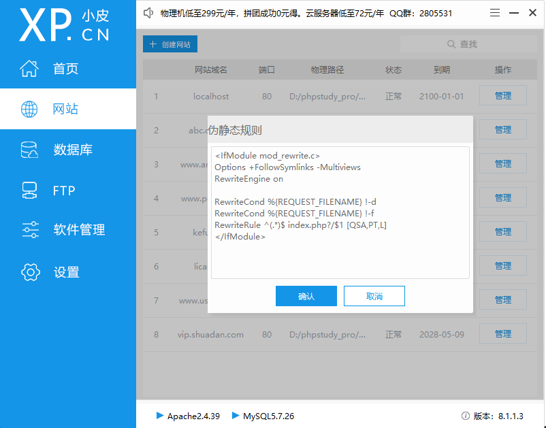Viewport: 546px width, 428px height.
Task: Click the 网站域名 column header
Action: click(x=210, y=70)
